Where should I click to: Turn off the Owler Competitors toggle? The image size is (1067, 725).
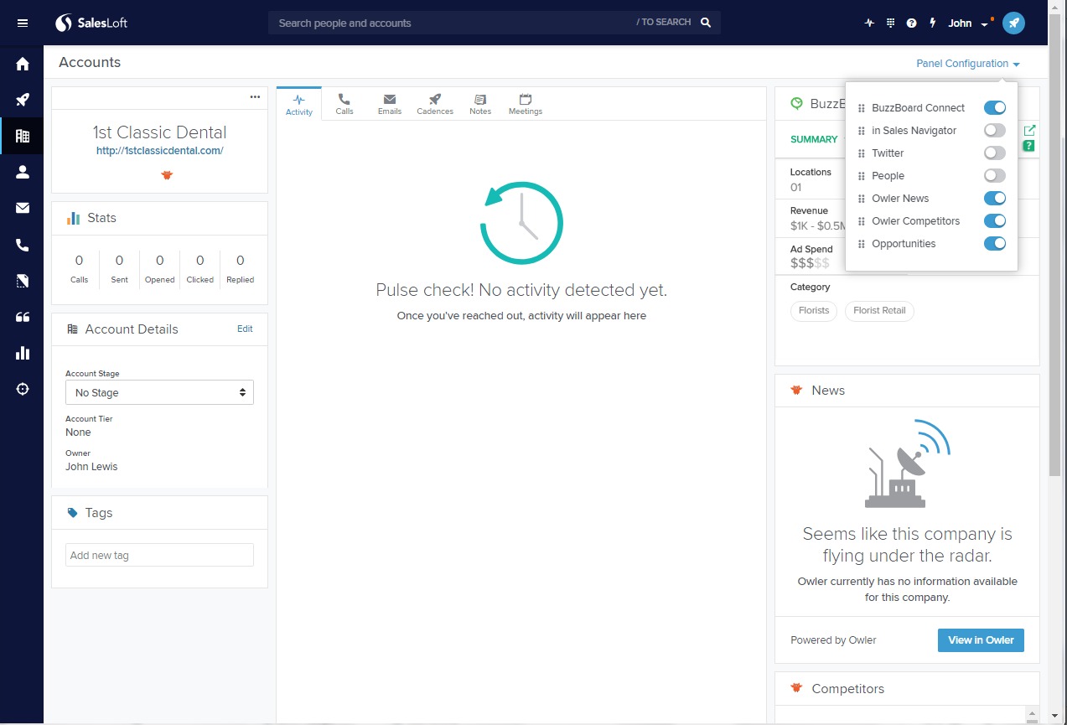(x=994, y=221)
